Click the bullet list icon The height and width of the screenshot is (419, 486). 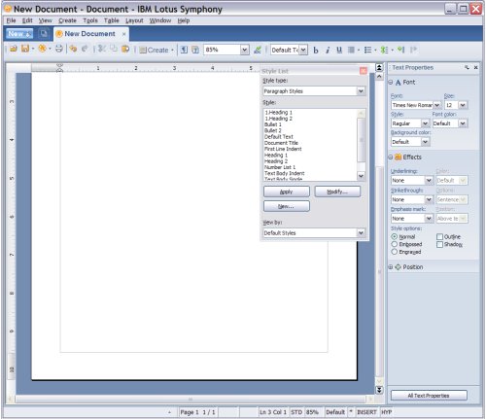click(367, 50)
